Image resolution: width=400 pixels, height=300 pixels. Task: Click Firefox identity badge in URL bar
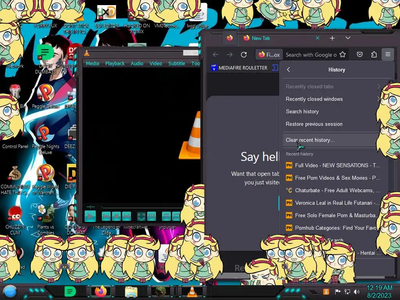click(x=269, y=55)
